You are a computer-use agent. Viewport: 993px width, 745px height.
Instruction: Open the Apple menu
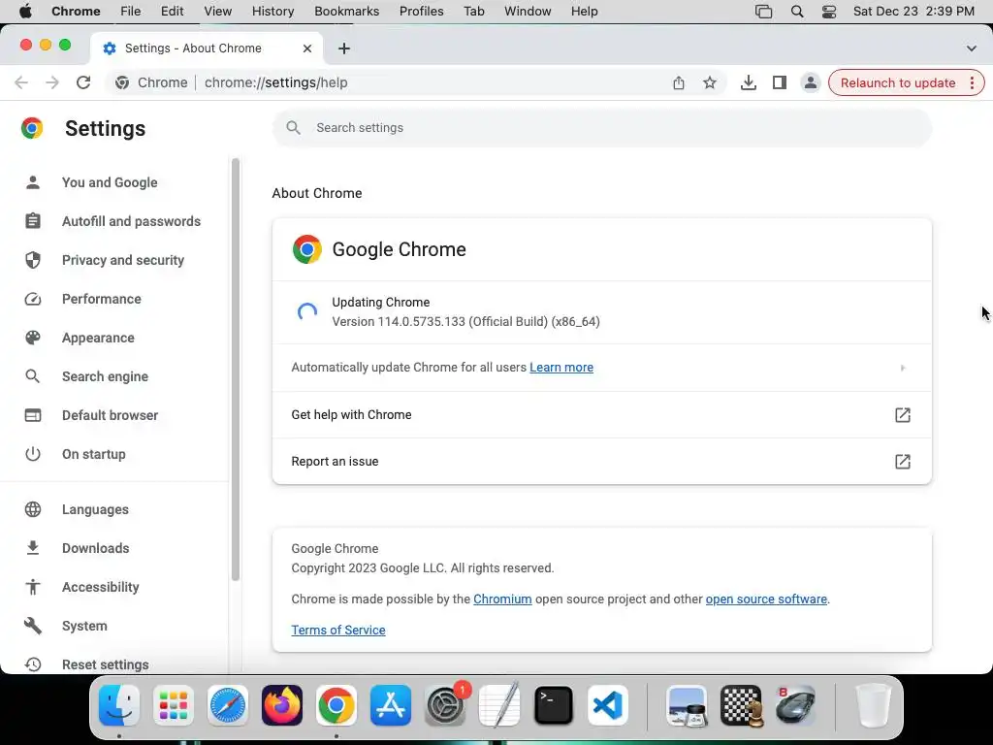(25, 12)
